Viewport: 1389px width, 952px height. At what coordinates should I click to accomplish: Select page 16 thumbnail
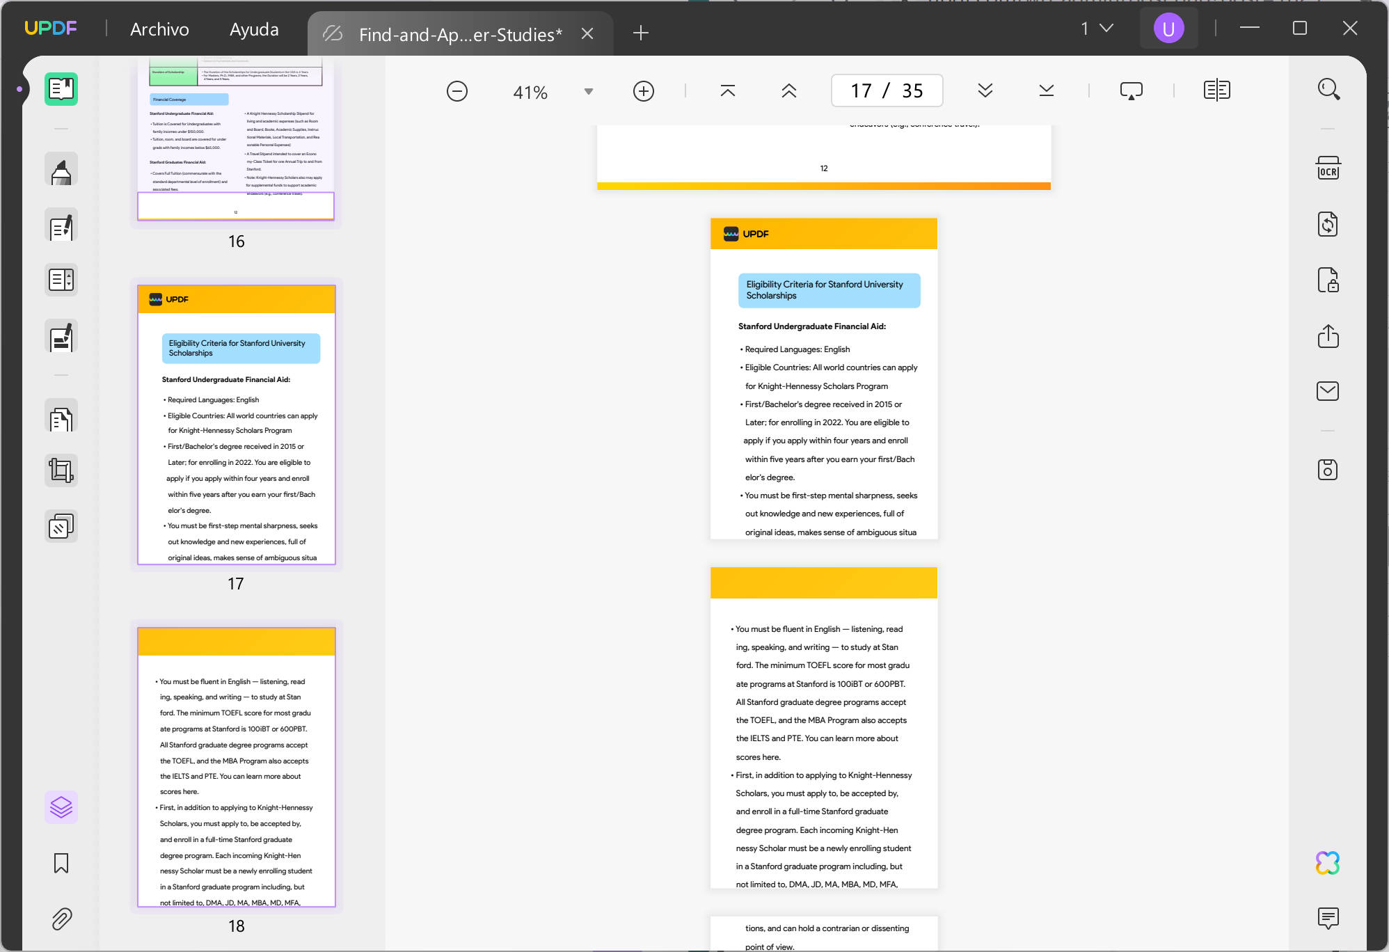coord(236,139)
